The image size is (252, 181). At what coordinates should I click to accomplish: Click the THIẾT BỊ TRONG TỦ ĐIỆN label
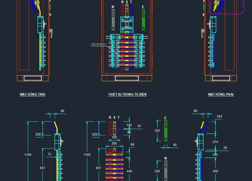pos(127,94)
